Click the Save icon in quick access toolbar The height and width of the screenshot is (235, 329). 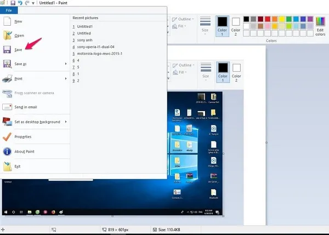(x=13, y=3)
